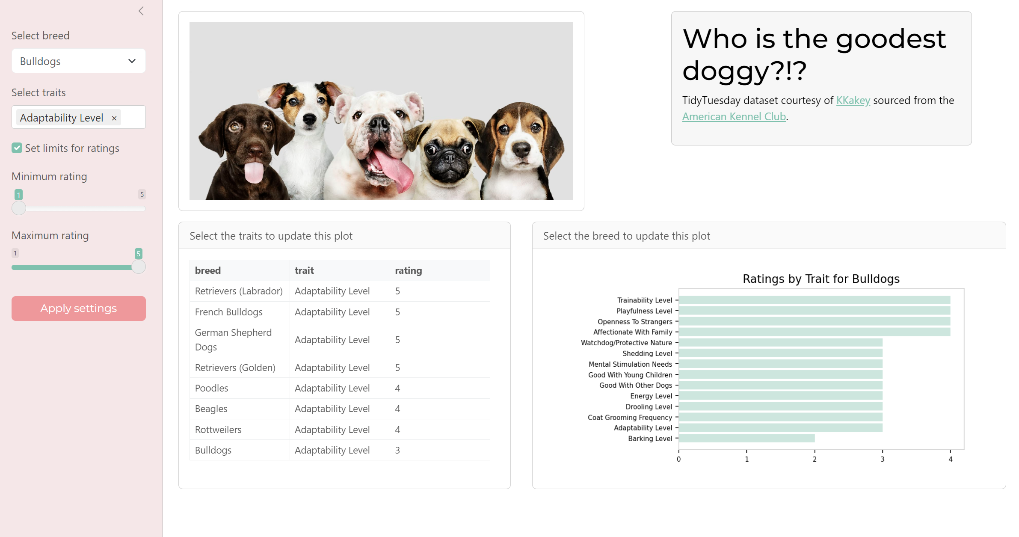
Task: Collapse the pink settings sidebar
Action: coord(141,11)
